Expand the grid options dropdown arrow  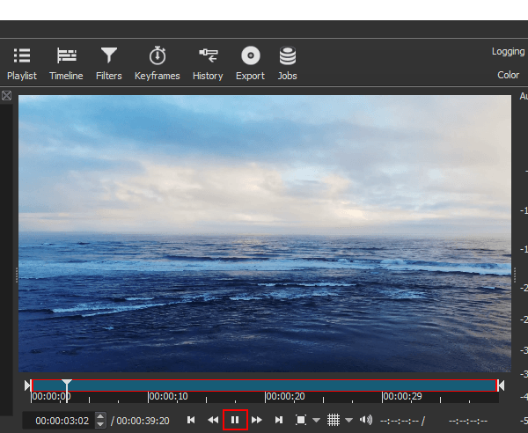tap(348, 420)
